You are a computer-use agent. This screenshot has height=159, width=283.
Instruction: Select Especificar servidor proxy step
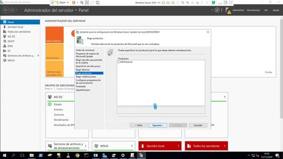88,66
